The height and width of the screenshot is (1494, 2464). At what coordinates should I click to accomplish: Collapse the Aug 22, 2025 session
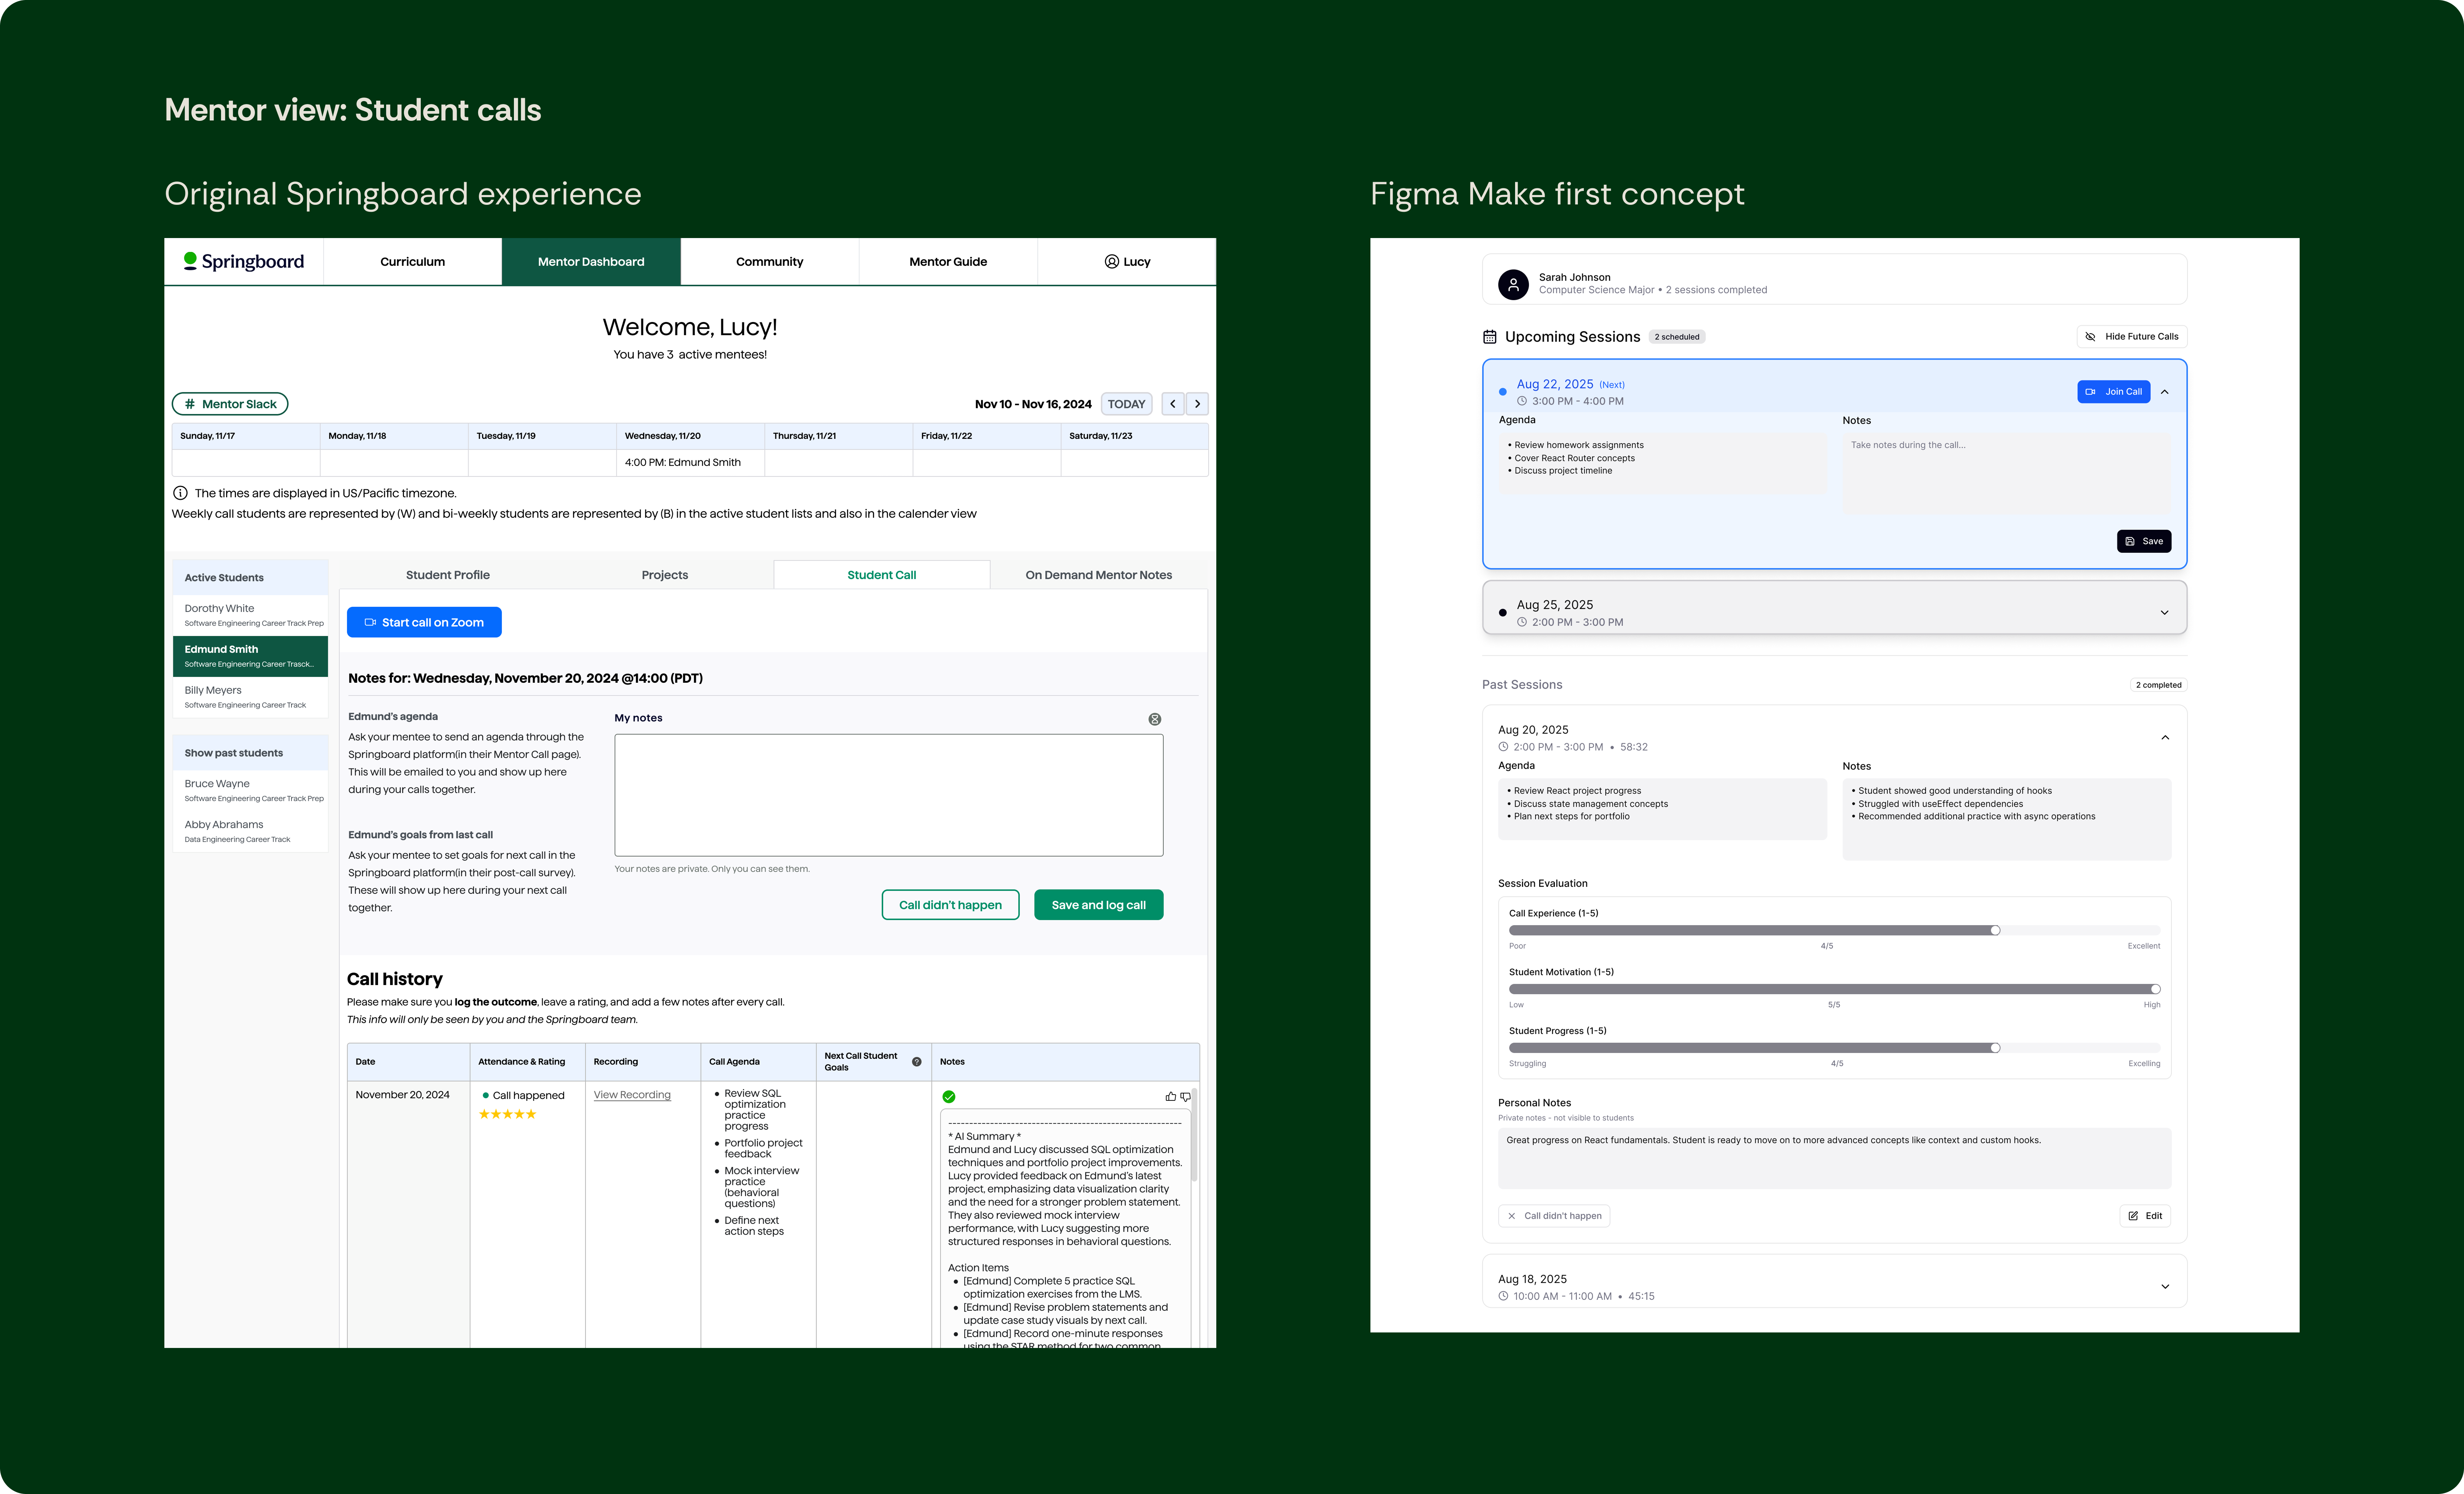pyautogui.click(x=2165, y=392)
